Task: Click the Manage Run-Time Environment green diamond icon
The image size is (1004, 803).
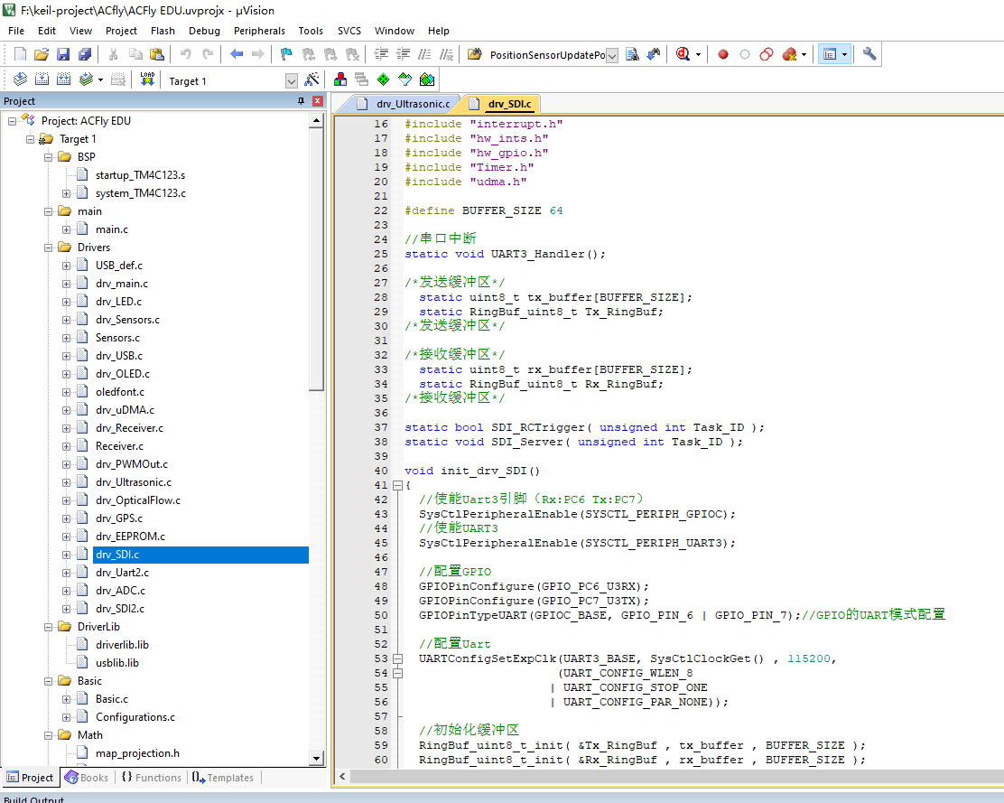Action: coord(384,79)
